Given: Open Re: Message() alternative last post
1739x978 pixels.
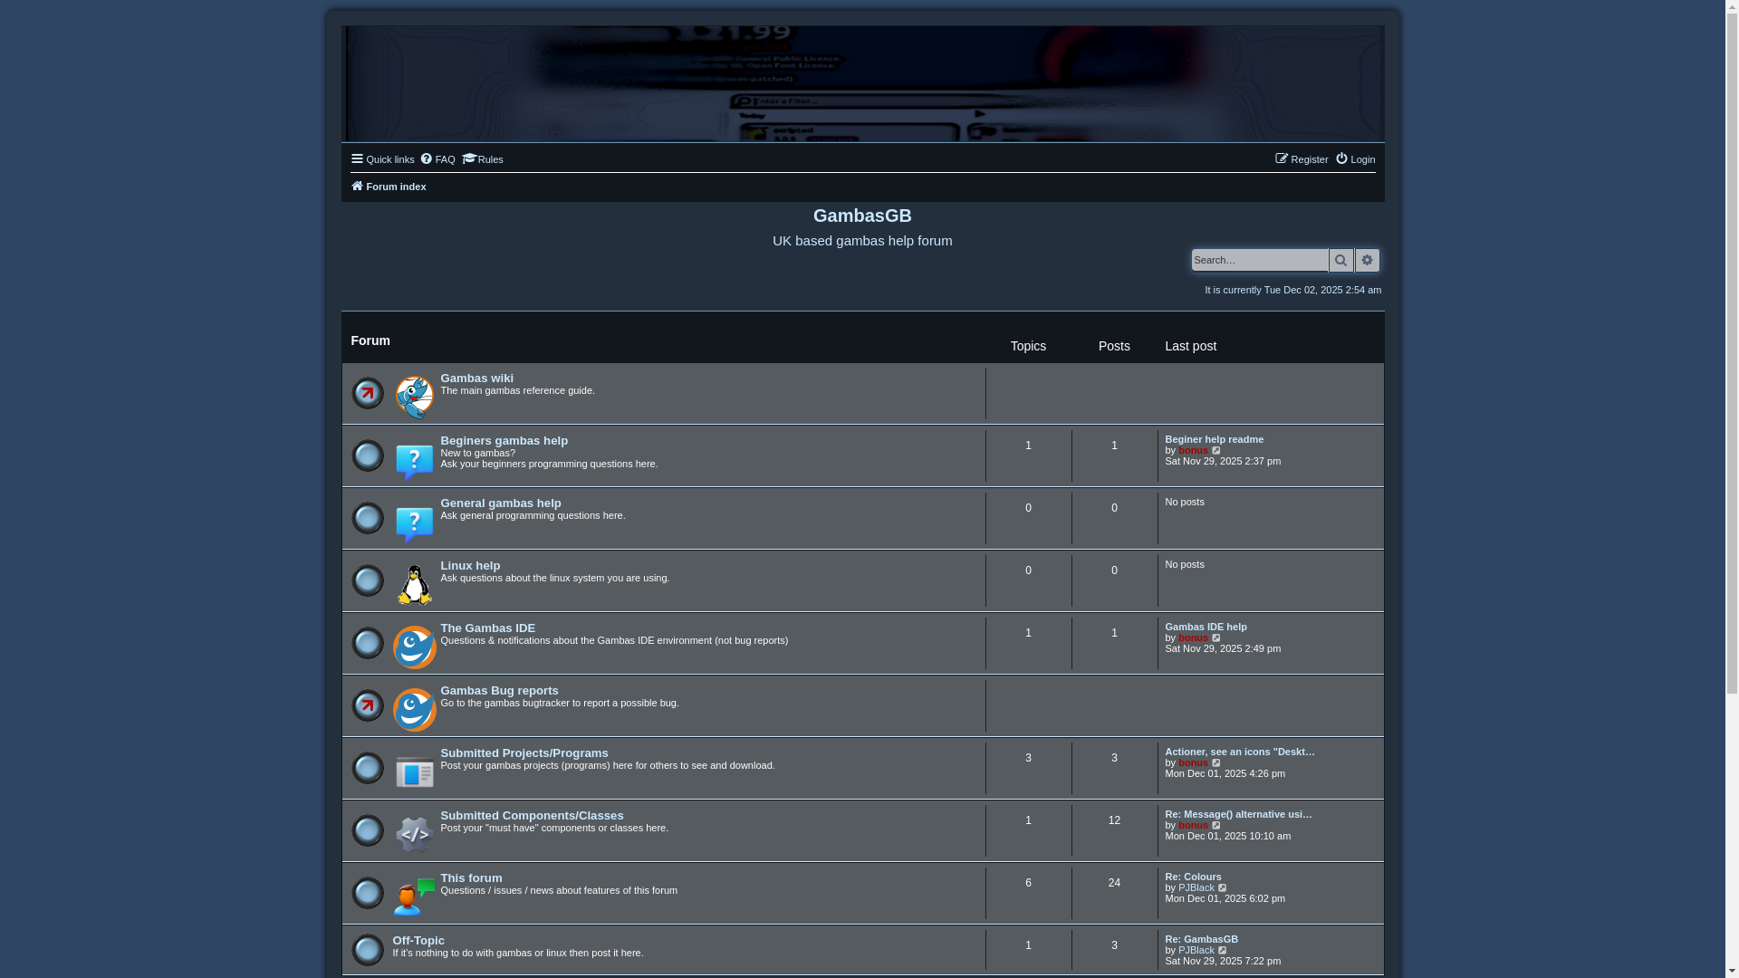Looking at the screenshot, I should (1238, 814).
